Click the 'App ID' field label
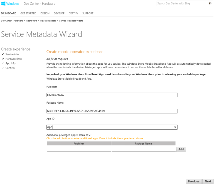Image resolution: width=216 pixels, height=186 pixels. pos(50,119)
